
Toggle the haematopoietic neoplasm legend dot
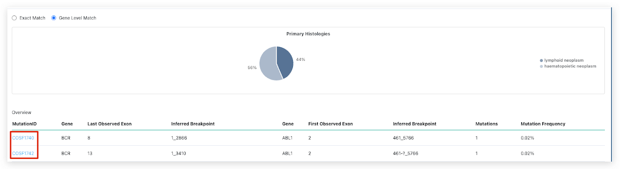541,67
